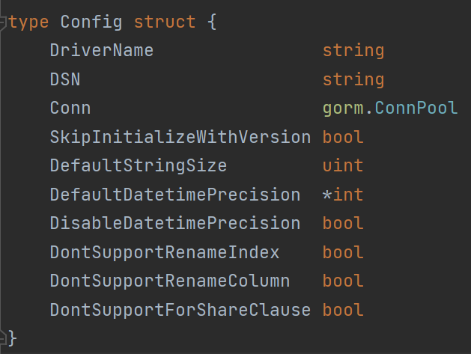This screenshot has height=354, width=471.
Task: Place cursor on DriverName field
Action: 102,51
